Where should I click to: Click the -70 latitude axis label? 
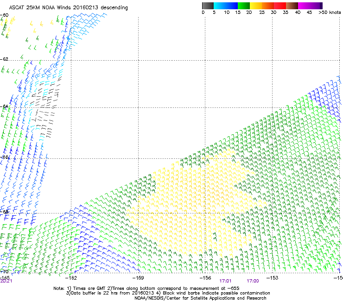[4, 272]
